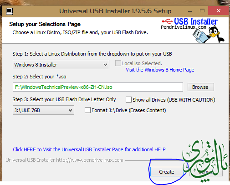Click the Browse button
The width and height of the screenshot is (230, 185).
click(x=201, y=87)
